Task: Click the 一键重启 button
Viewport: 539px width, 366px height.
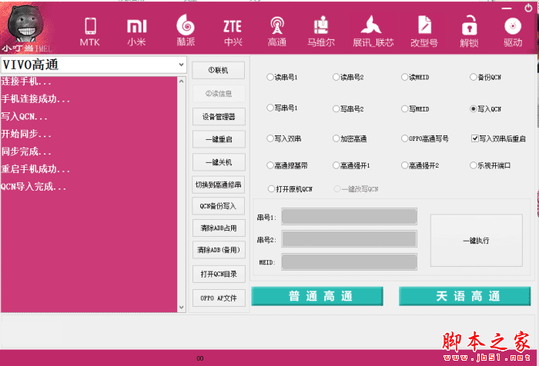Action: click(219, 139)
